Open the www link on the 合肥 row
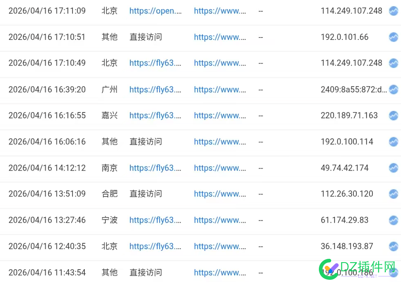Screen dimensions: 401x284 tap(220, 194)
